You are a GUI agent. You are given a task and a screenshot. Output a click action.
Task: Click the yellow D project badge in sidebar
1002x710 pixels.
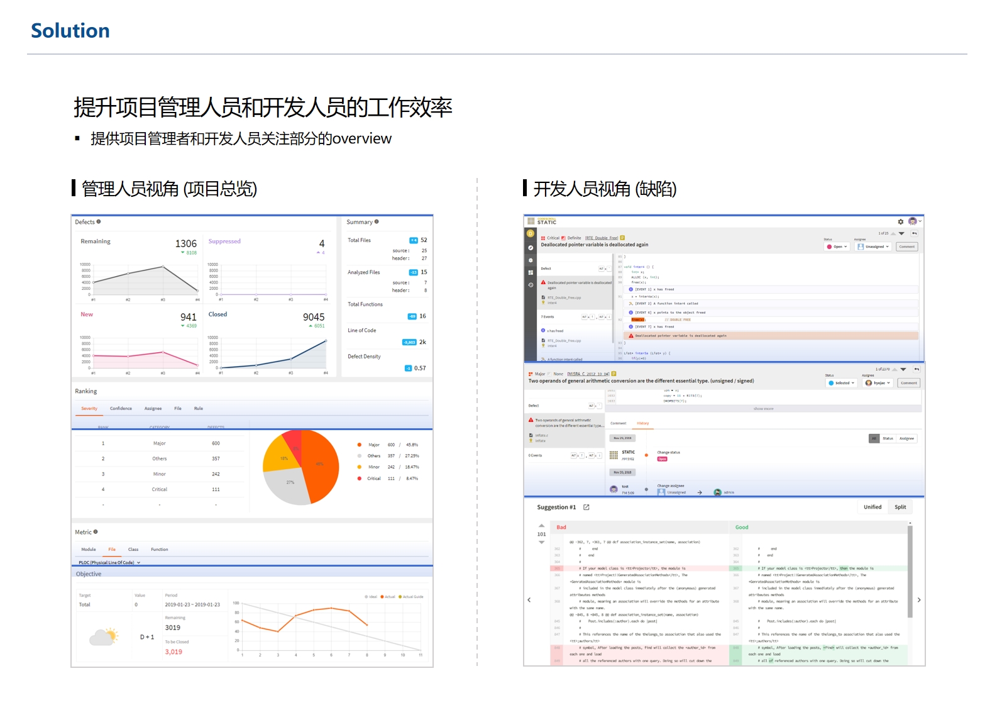(x=531, y=233)
